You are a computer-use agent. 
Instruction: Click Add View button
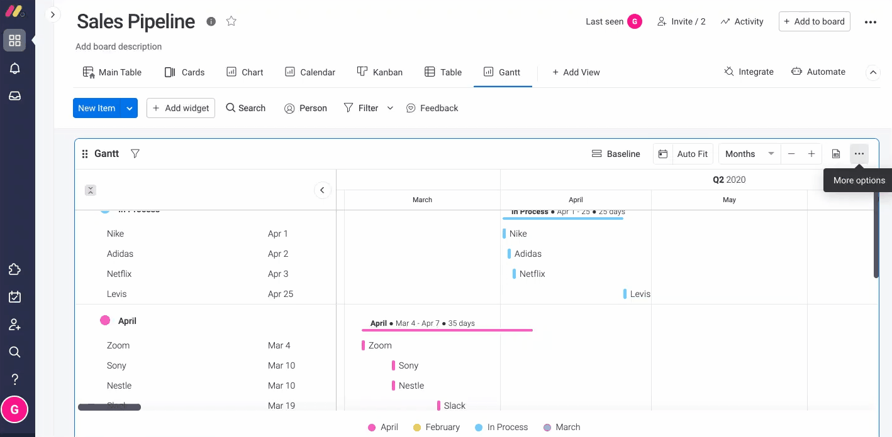coord(576,72)
